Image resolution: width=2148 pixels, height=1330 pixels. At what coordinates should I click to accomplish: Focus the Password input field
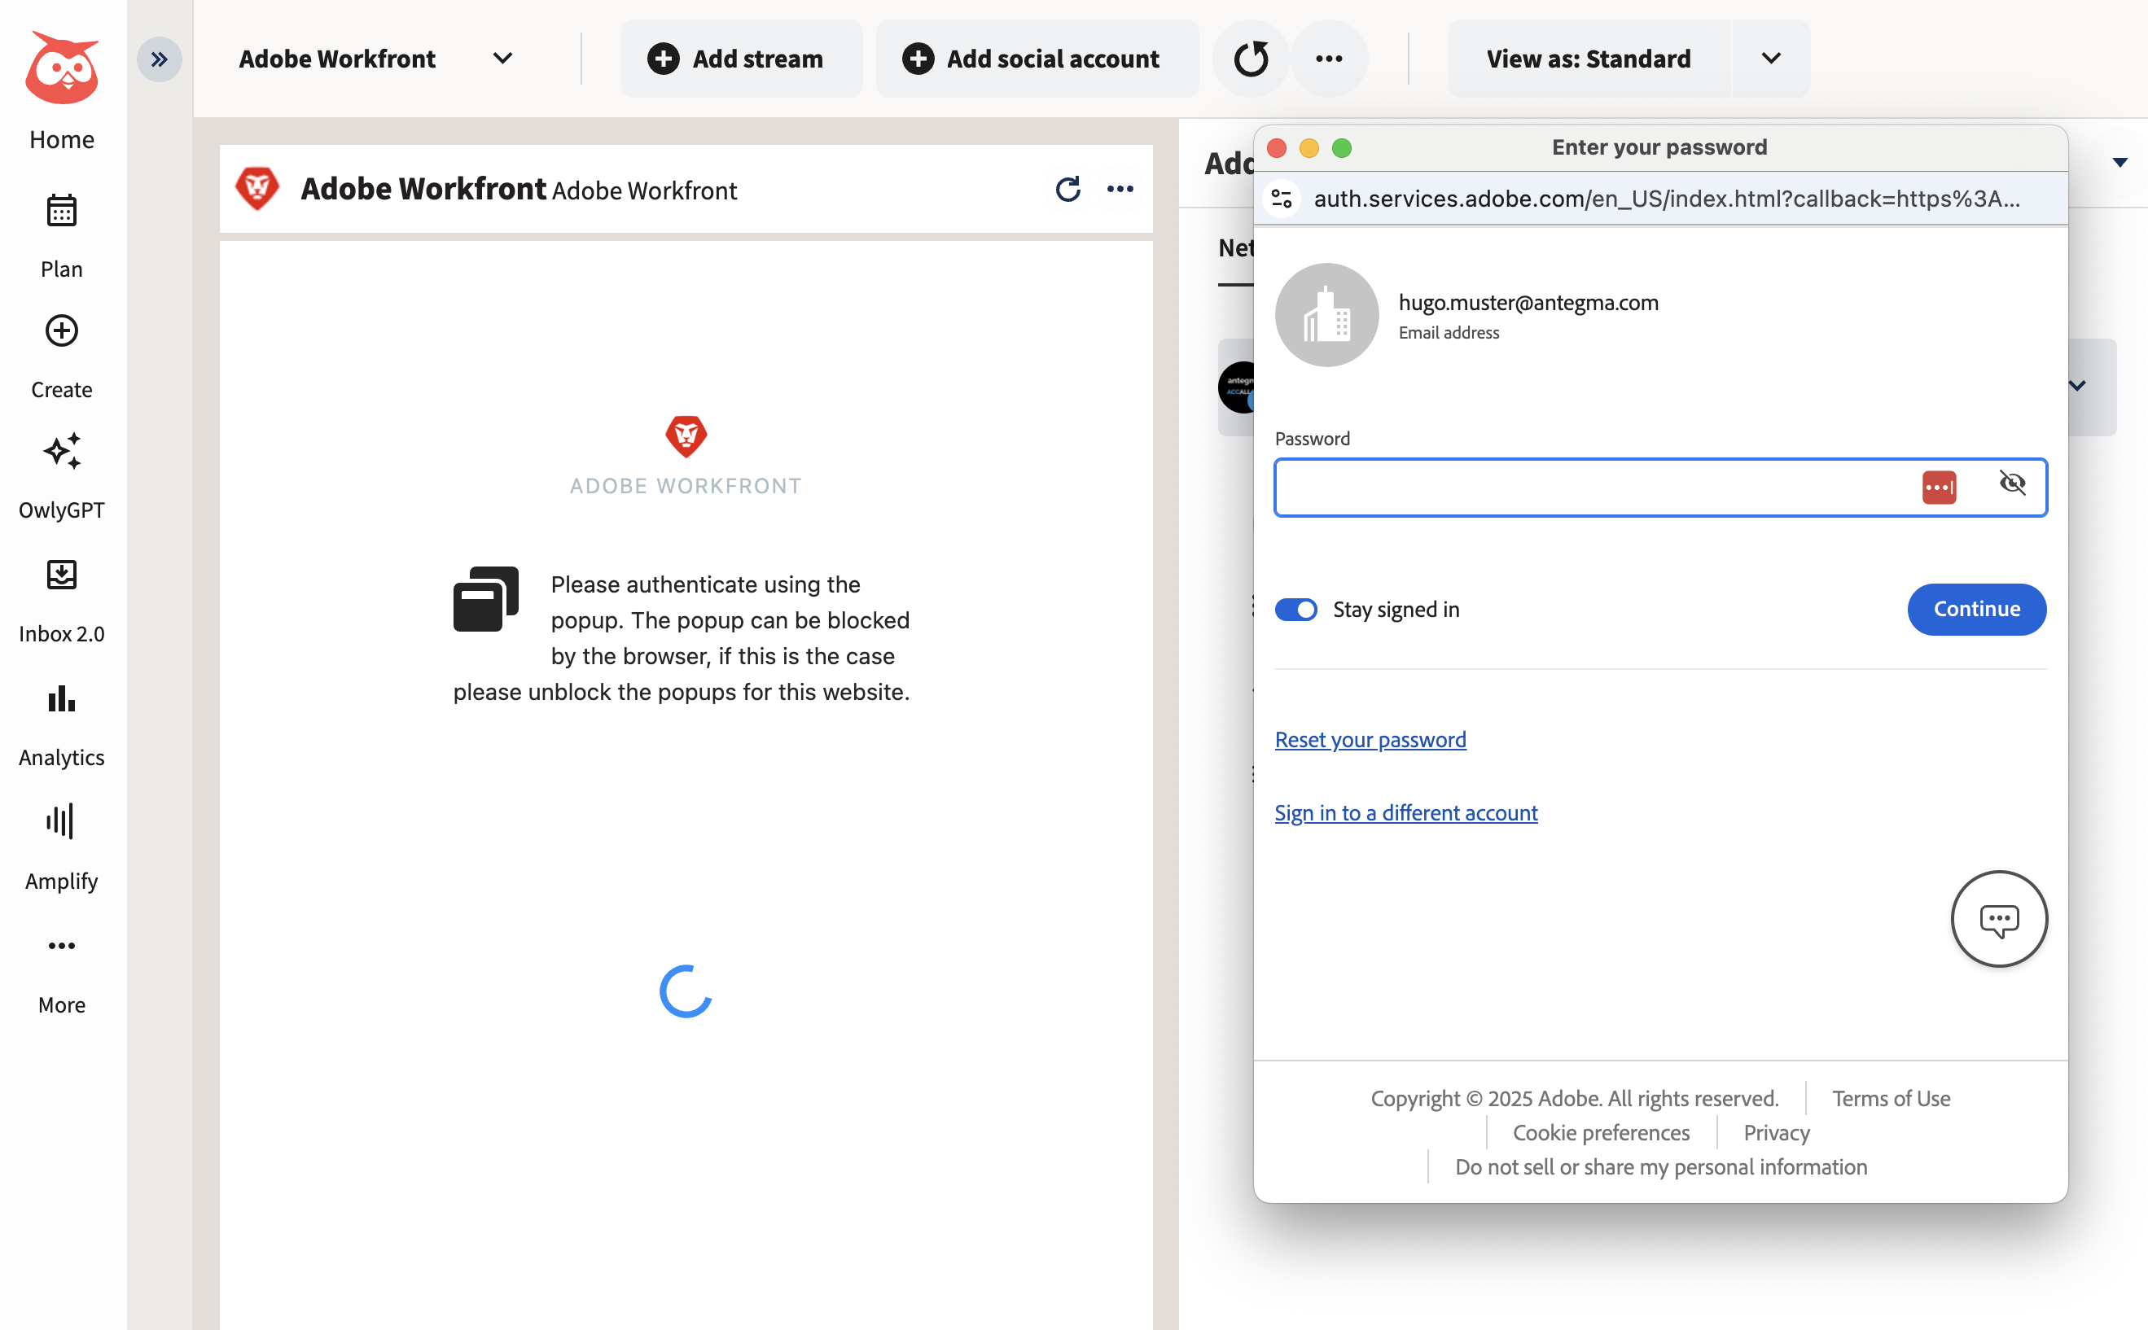(x=1659, y=488)
